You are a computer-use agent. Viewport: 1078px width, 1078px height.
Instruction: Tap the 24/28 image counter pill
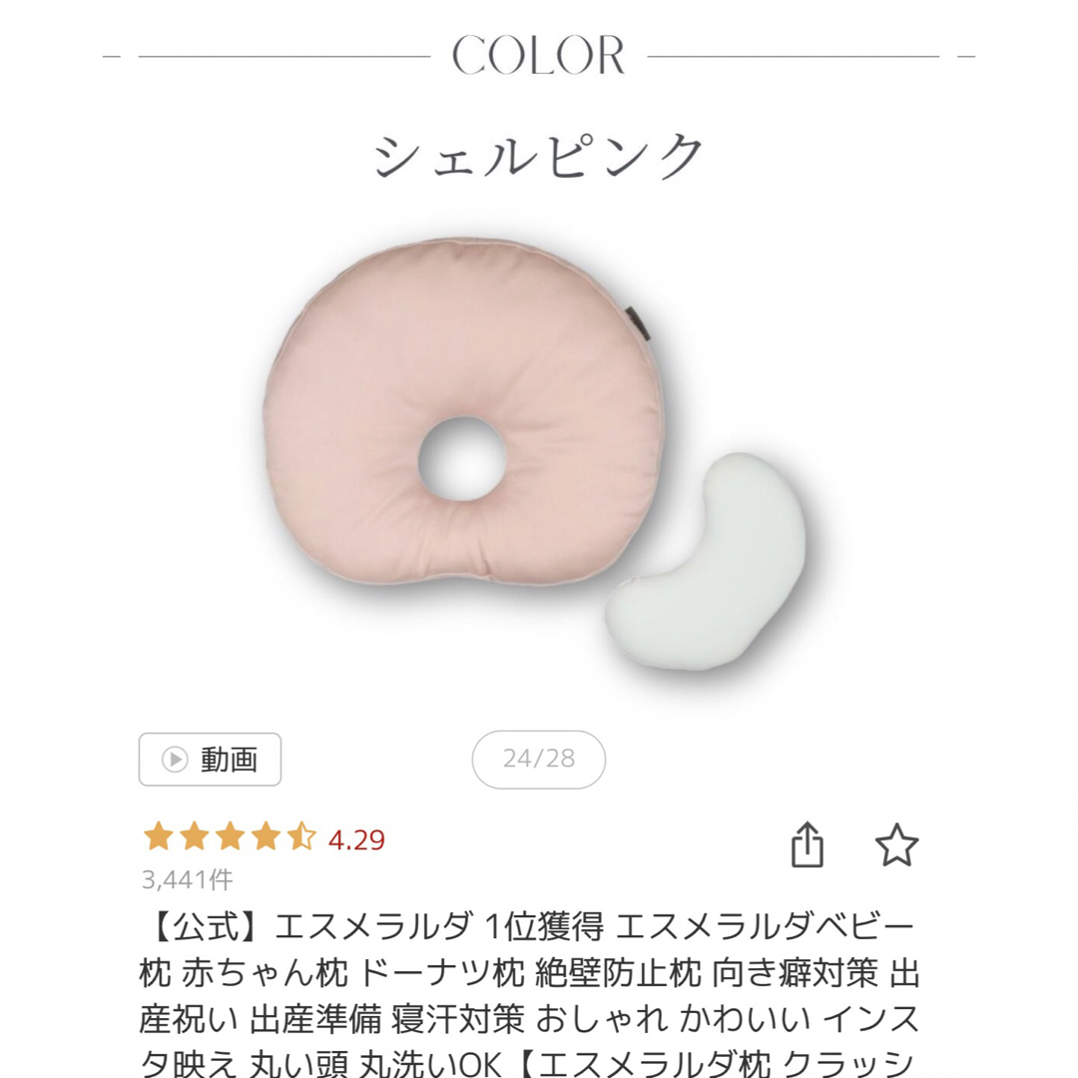tap(538, 759)
